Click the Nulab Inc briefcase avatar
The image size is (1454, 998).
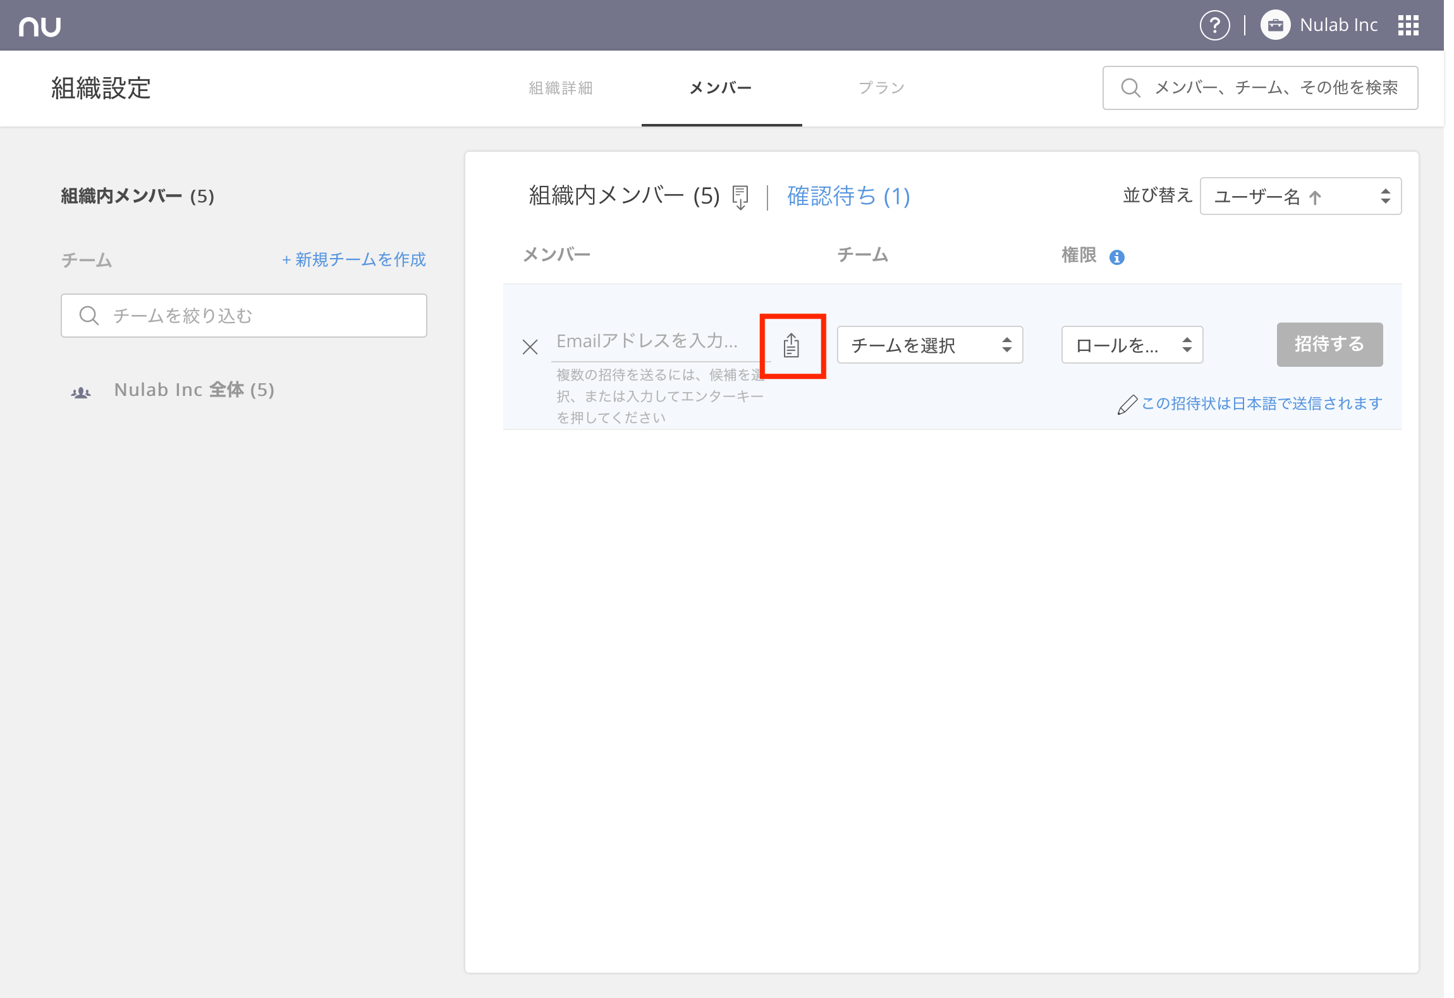(x=1275, y=25)
